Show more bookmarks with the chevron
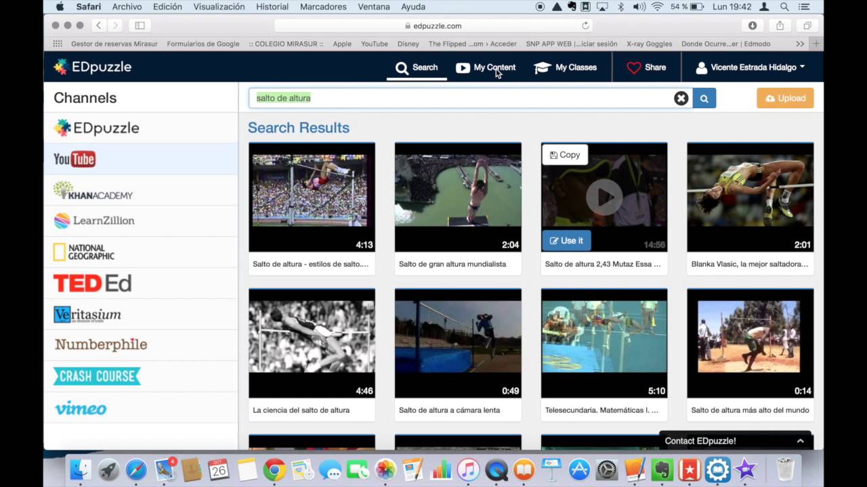The width and height of the screenshot is (867, 487). pos(800,44)
